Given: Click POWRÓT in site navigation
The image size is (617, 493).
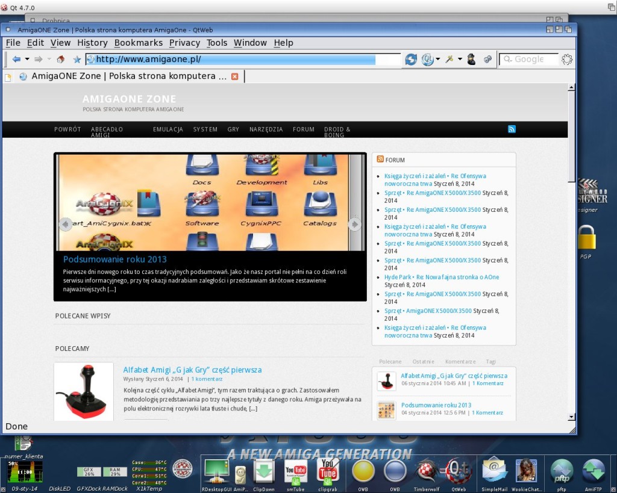Looking at the screenshot, I should [x=67, y=129].
